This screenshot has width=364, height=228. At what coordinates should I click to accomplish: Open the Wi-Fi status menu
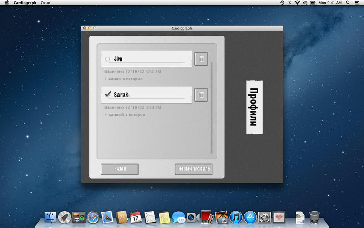click(298, 3)
